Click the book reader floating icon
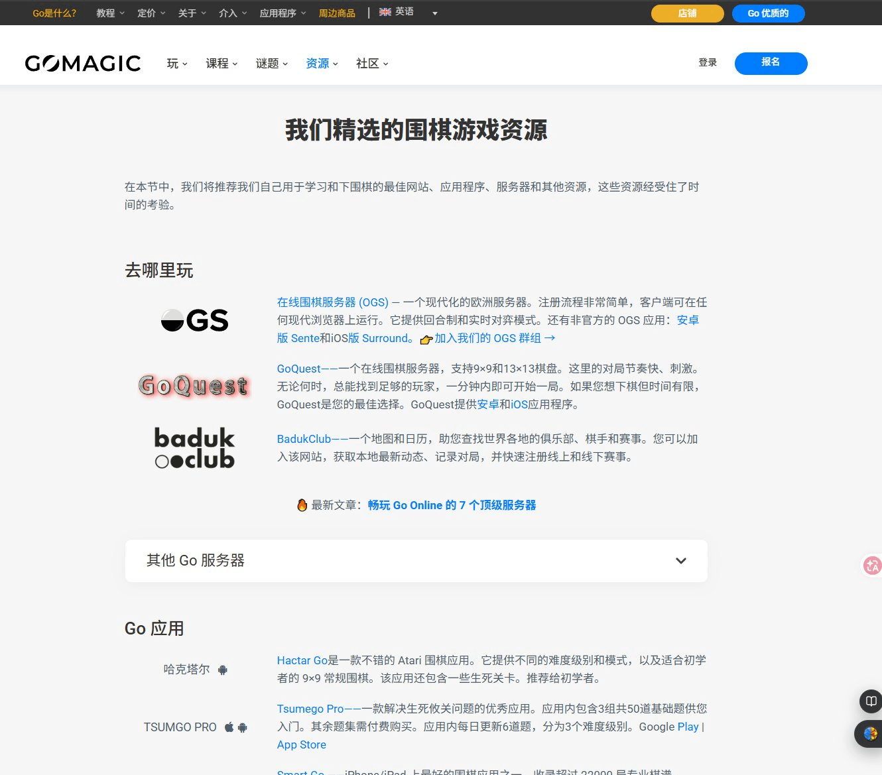Viewport: 882px width, 775px height. tap(871, 701)
